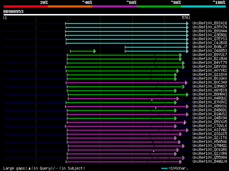229x171 pixels.
Task: Open the UniRef100_A7PX74 hit label
Action: (210, 27)
